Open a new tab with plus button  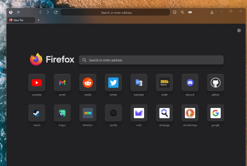tap(38, 20)
